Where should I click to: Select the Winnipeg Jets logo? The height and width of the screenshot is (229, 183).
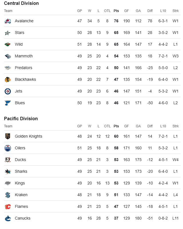click(x=8, y=91)
